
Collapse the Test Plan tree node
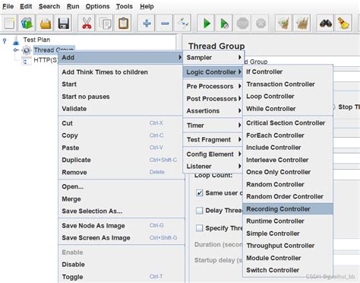[5, 40]
